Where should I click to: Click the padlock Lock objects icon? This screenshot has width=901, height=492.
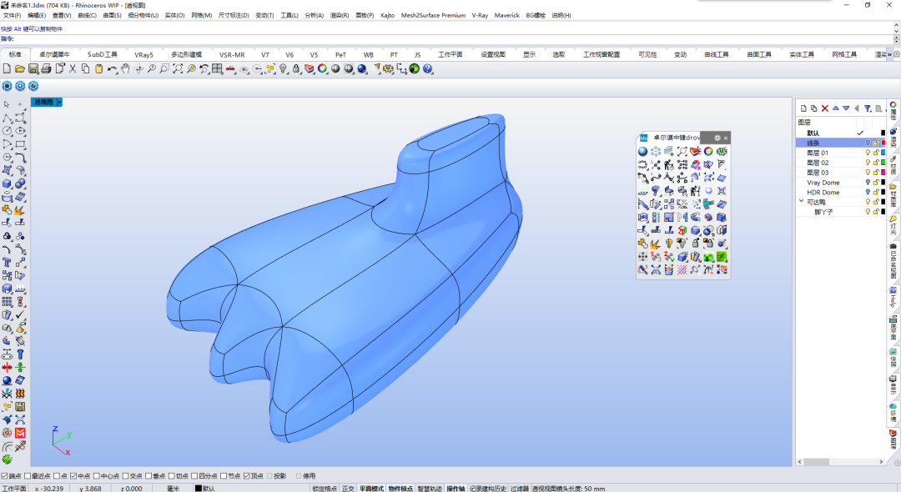pyautogui.click(x=296, y=69)
